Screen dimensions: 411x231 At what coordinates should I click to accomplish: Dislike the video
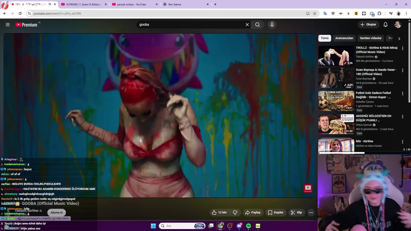(x=235, y=212)
